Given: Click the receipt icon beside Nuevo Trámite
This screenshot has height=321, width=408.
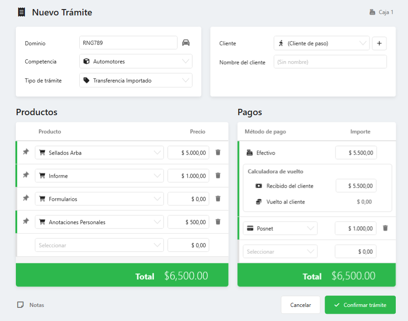Looking at the screenshot, I should (x=22, y=12).
